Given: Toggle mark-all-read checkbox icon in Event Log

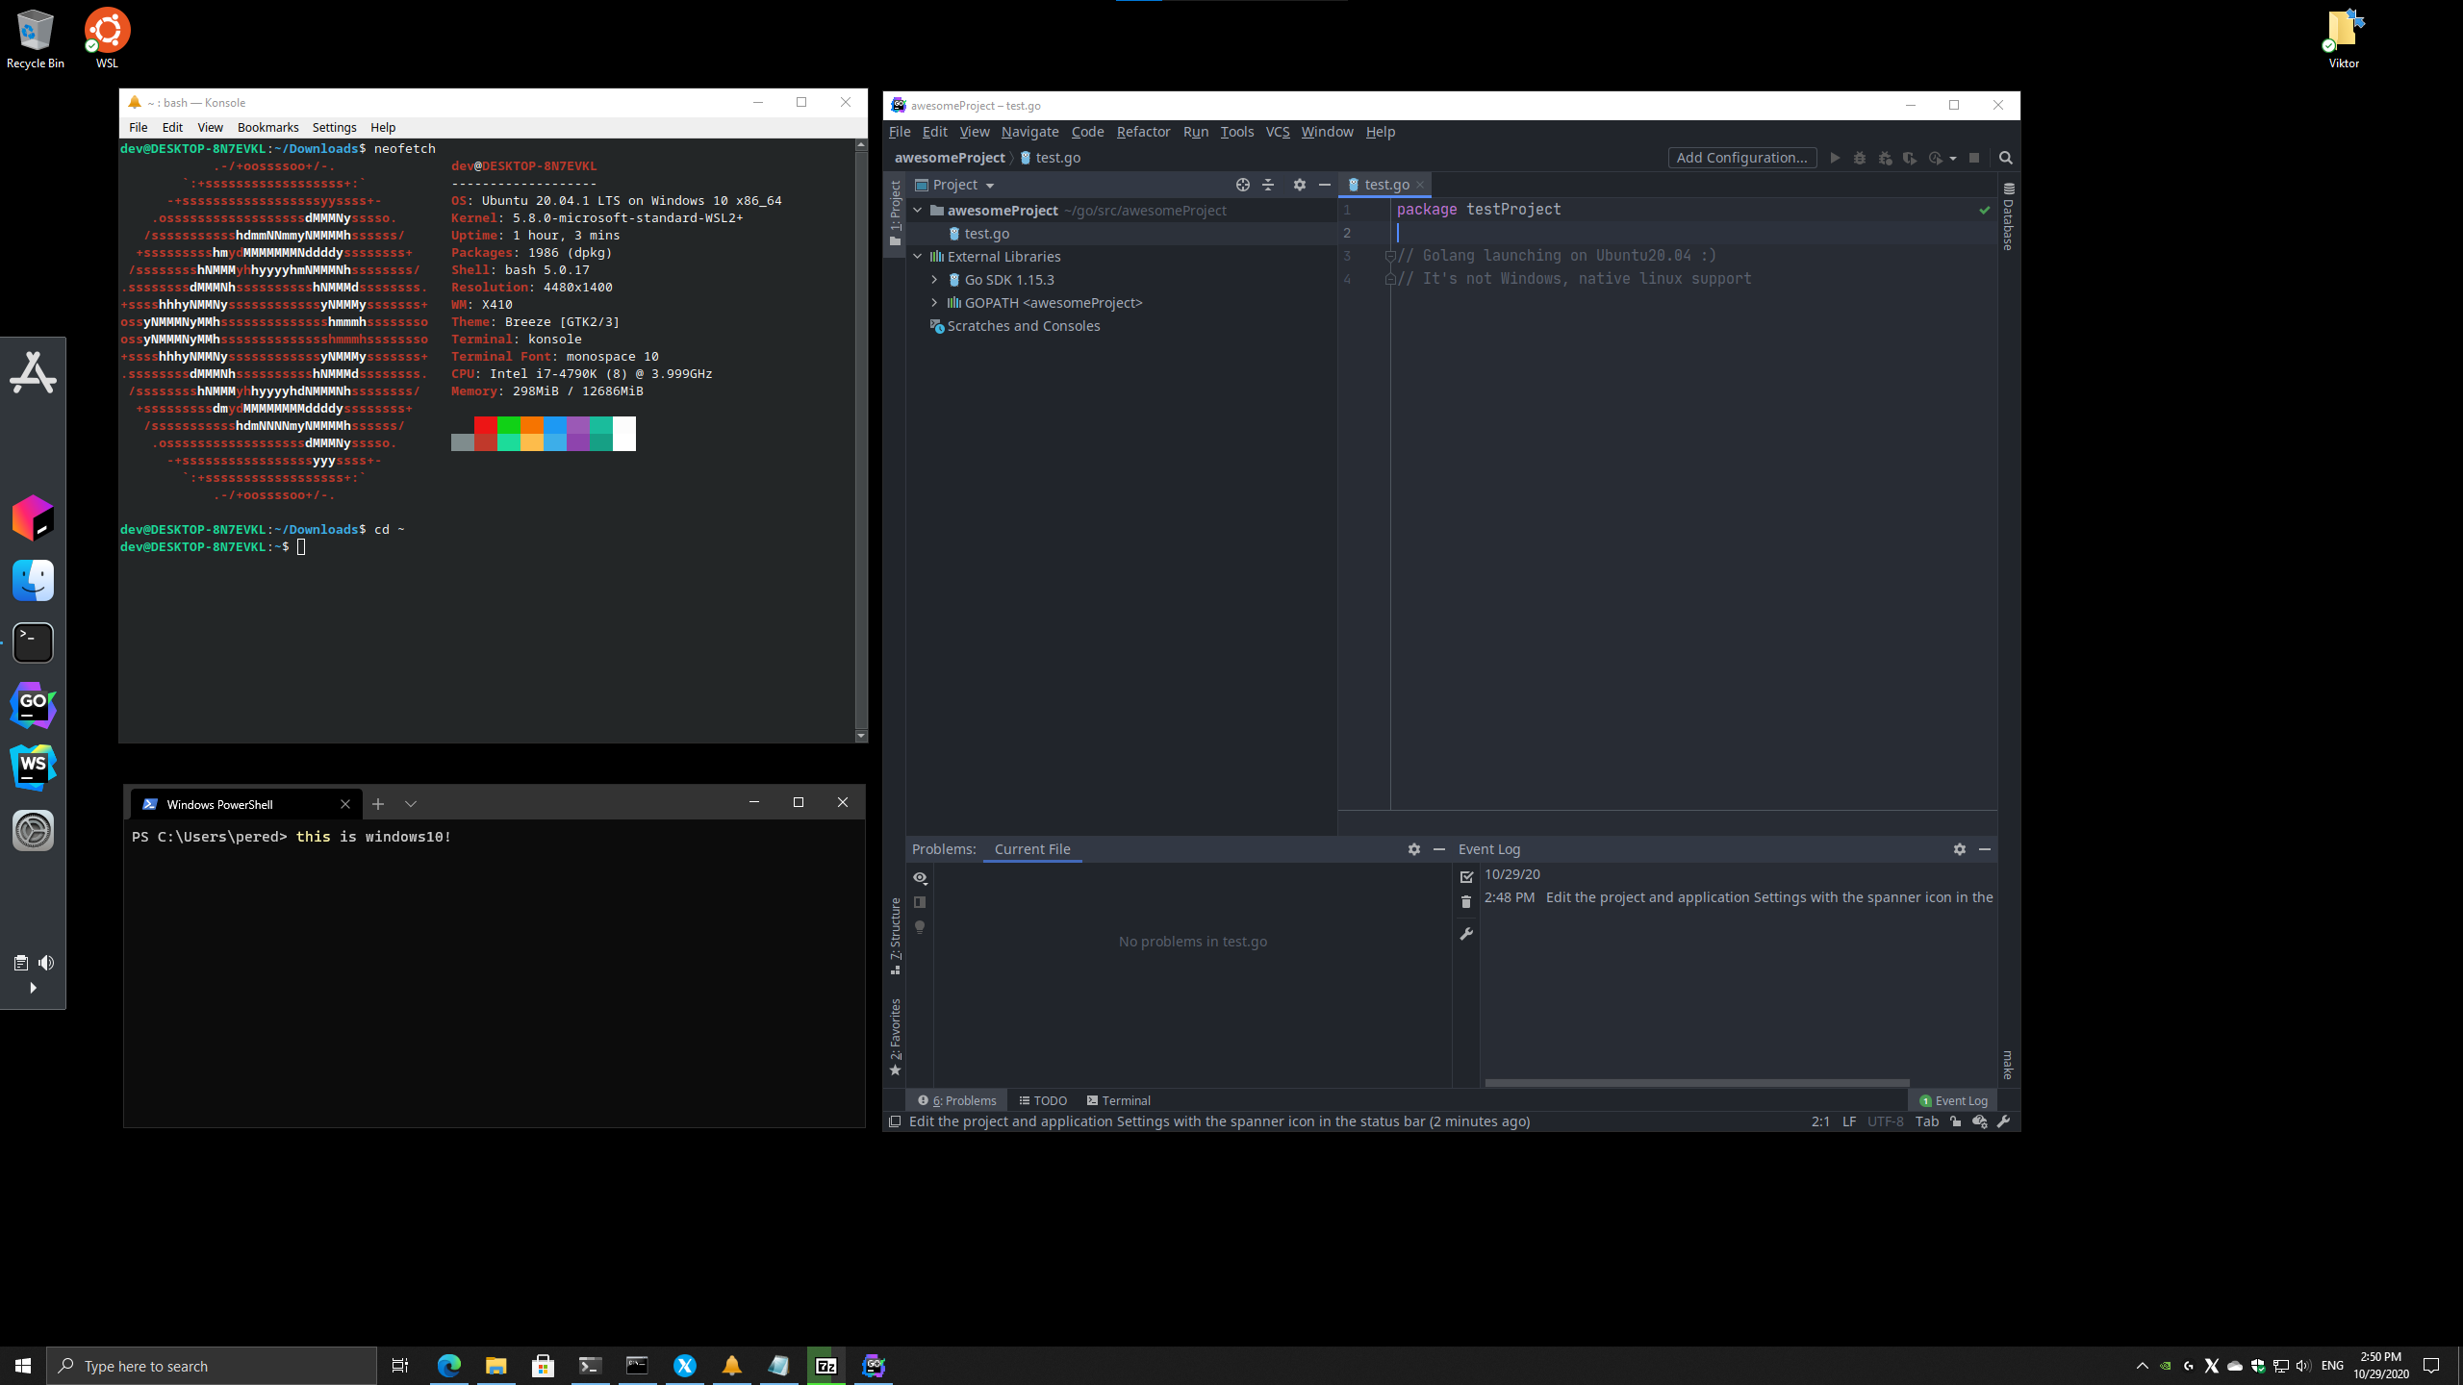Looking at the screenshot, I should [x=1466, y=876].
